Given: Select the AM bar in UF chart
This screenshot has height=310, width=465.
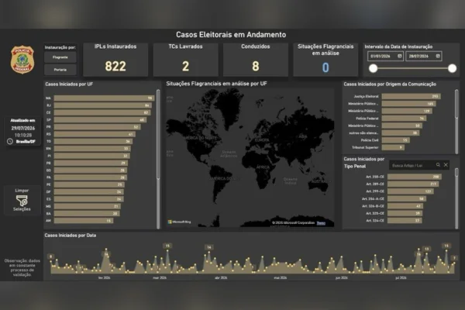Looking at the screenshot, I should (84, 221).
